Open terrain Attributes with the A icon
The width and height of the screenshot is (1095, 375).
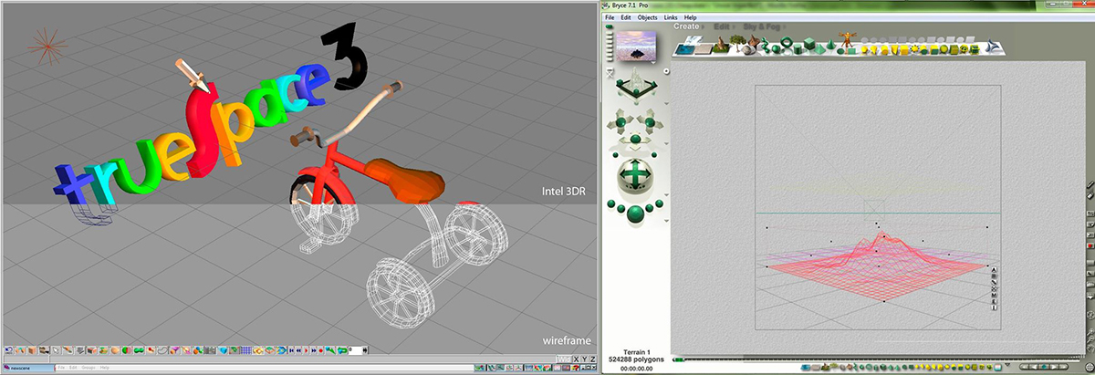coord(994,270)
